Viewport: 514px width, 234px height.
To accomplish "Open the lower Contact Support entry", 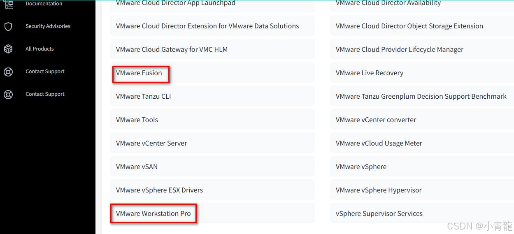I will (x=45, y=94).
